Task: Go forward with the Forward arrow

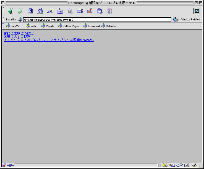Action: pos(20,11)
